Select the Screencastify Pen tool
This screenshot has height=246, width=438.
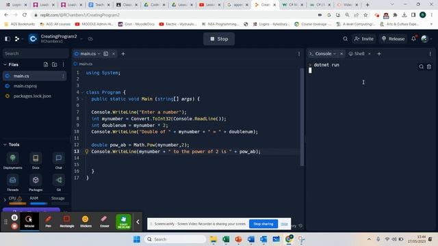[x=49, y=221]
